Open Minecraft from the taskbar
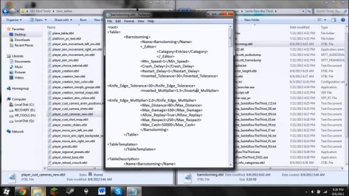This screenshot has height=196, width=349. 54,191
